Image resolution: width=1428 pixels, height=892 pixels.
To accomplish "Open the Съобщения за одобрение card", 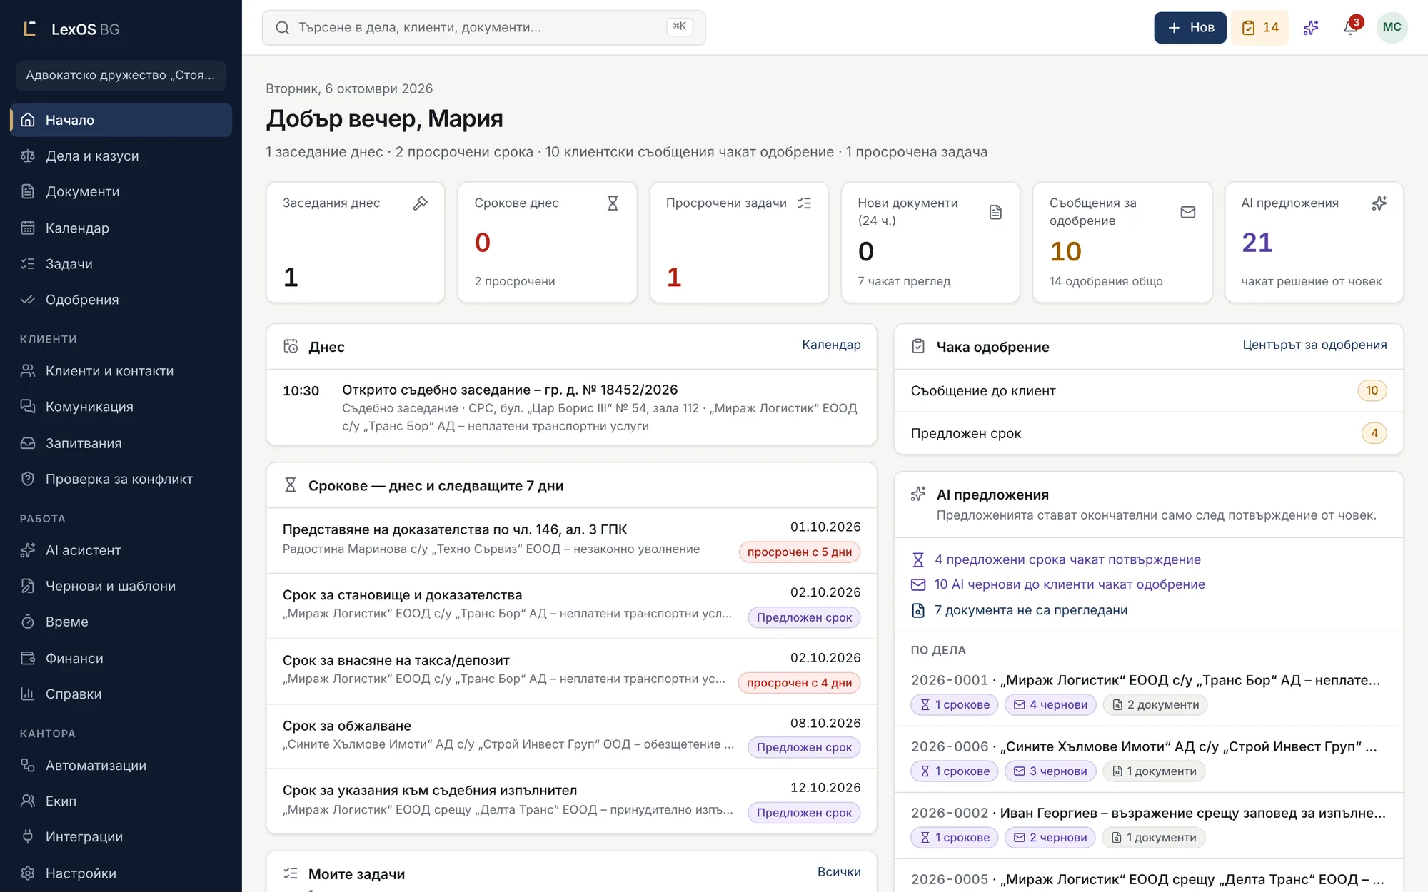I will point(1122,243).
